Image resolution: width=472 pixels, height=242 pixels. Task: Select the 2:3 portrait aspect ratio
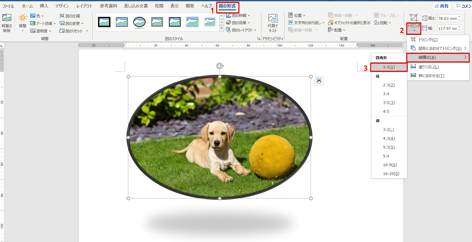(x=389, y=85)
